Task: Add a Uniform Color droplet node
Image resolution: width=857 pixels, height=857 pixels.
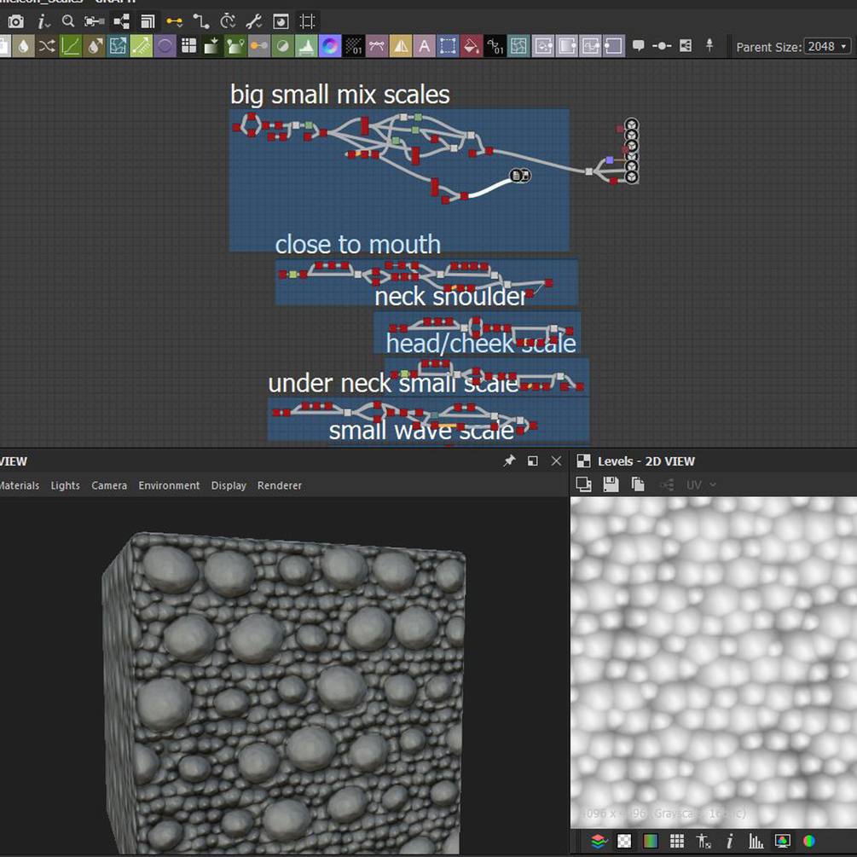Action: 23,46
